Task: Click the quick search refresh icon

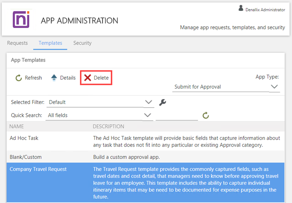Action: (x=206, y=115)
